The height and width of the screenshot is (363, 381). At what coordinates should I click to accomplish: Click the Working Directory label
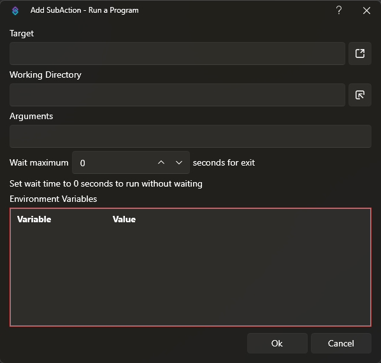click(x=45, y=75)
